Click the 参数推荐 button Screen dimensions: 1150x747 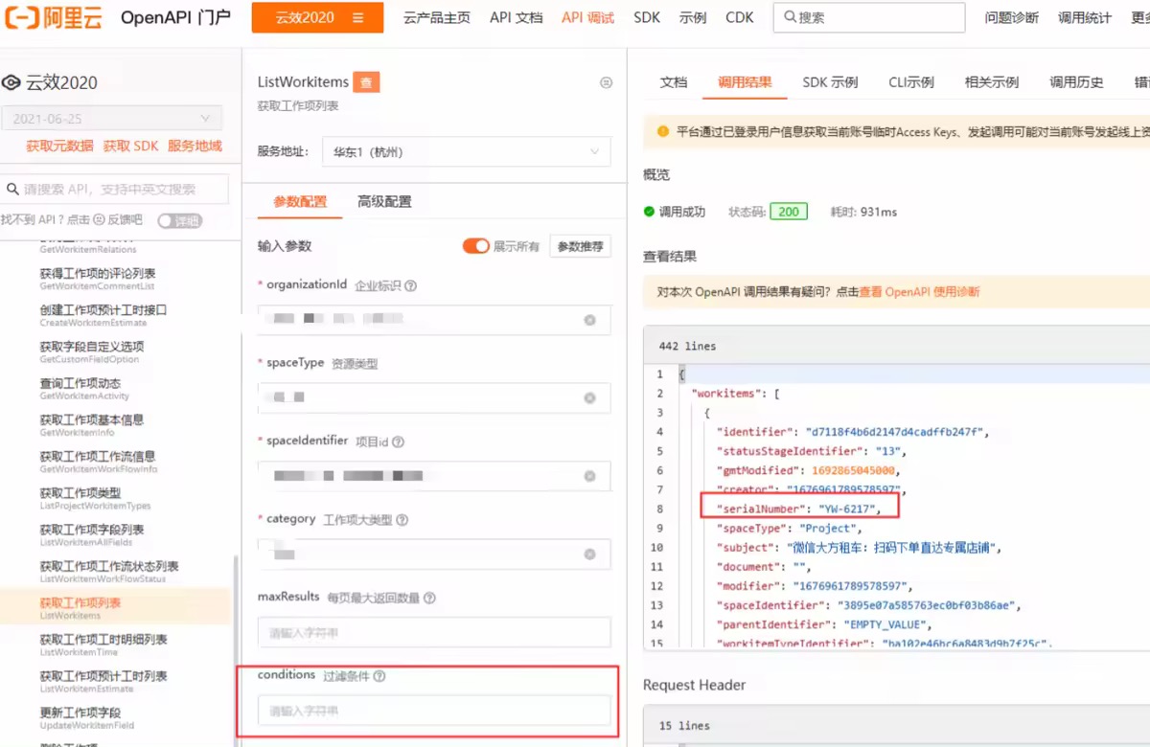(x=581, y=246)
